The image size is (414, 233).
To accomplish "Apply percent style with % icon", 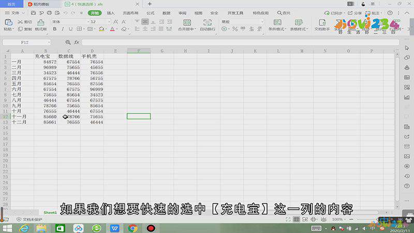I will click(x=235, y=29).
